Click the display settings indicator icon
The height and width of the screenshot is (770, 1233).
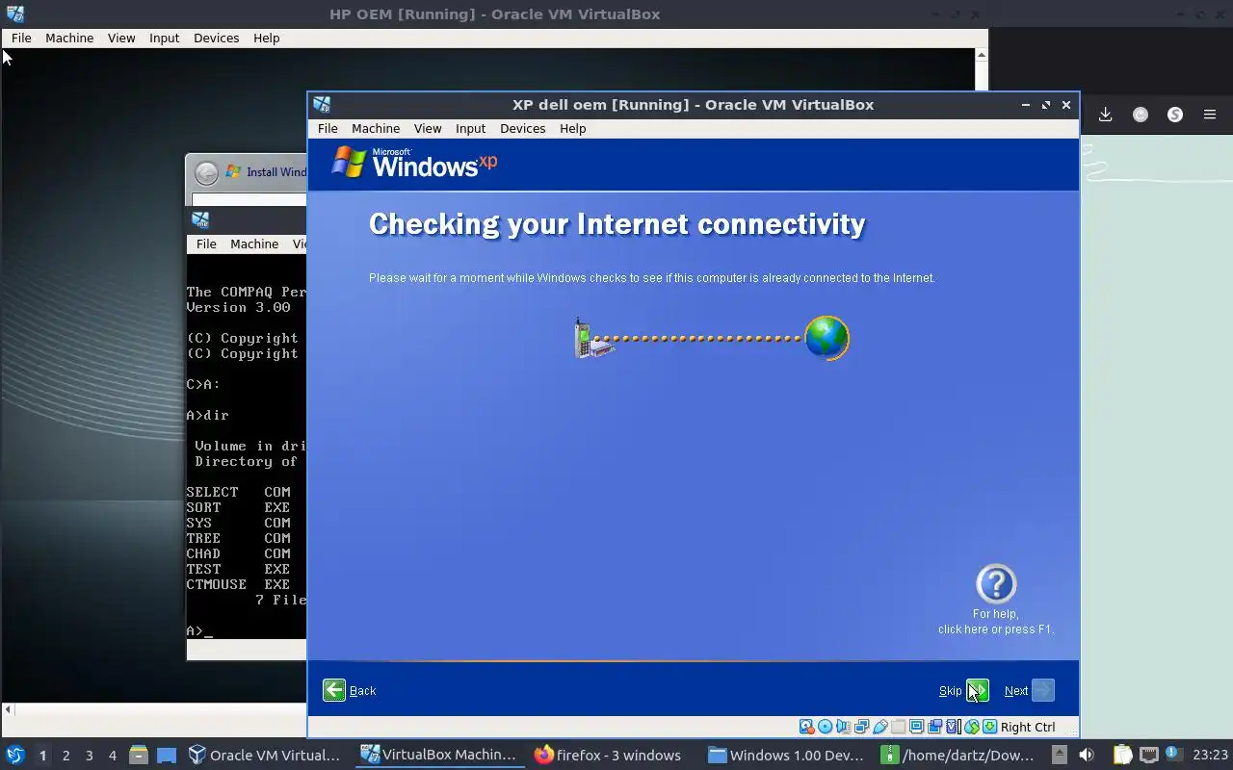916,727
